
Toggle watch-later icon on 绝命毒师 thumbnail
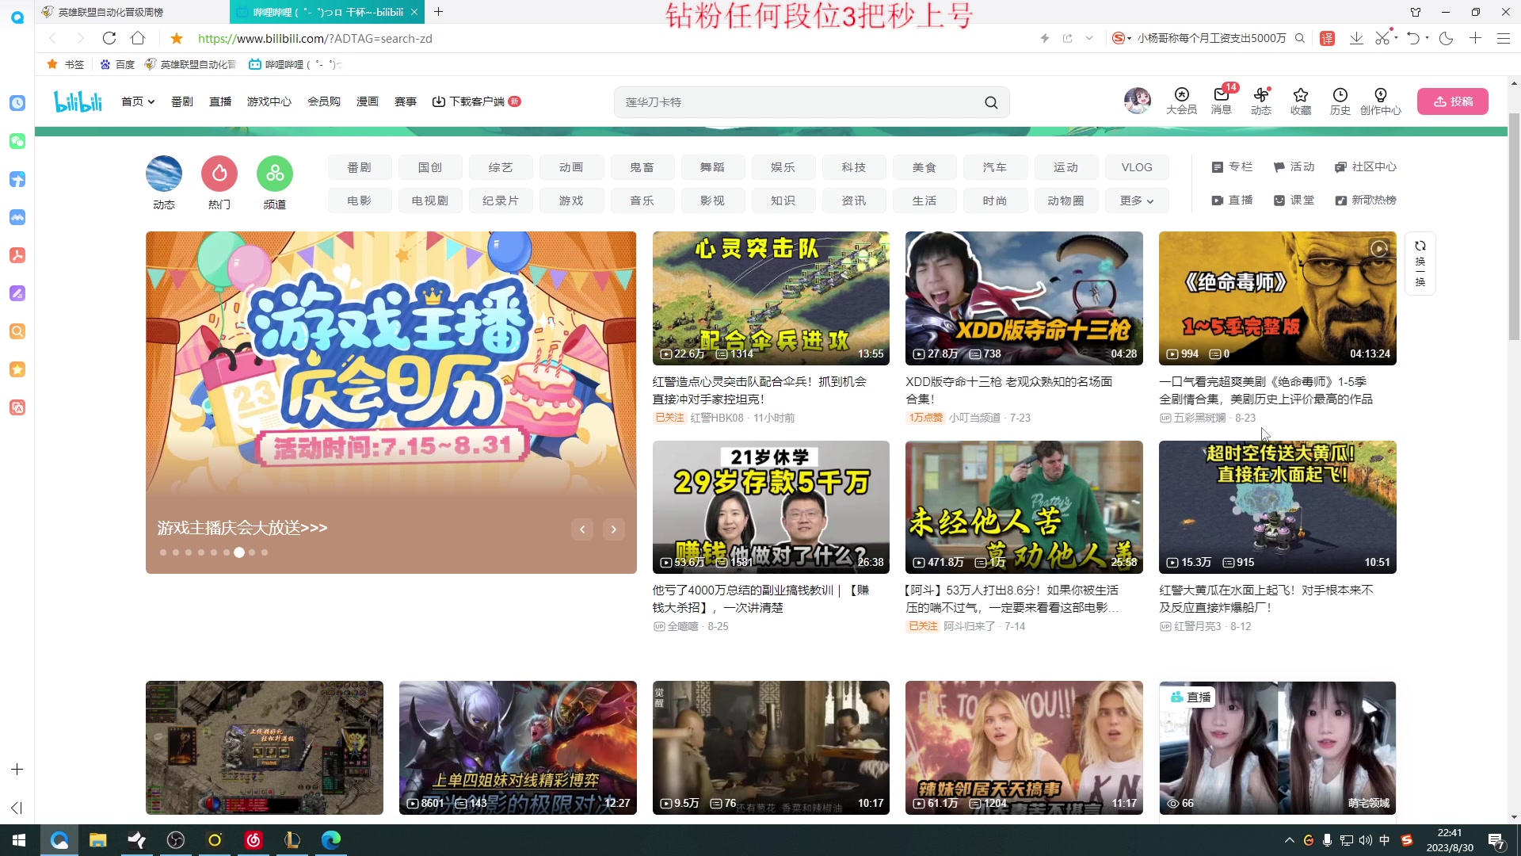point(1379,249)
